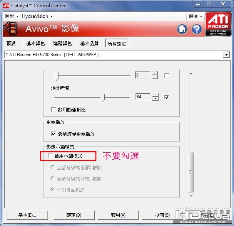Click the 套用(A) button

pyautogui.click(x=118, y=215)
